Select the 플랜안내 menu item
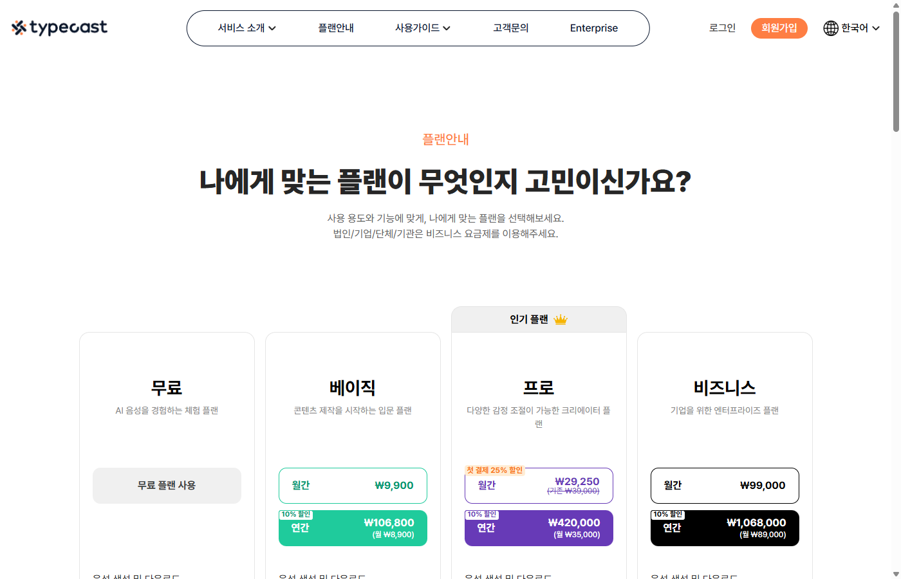 tap(336, 28)
